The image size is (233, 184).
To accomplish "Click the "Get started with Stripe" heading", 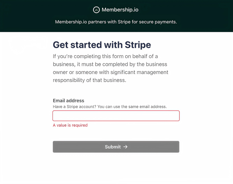I will tap(102, 45).
